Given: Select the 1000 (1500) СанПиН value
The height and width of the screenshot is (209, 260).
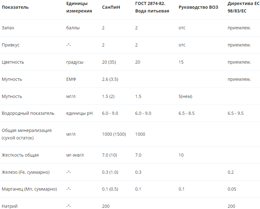Looking at the screenshot, I should point(114,134).
